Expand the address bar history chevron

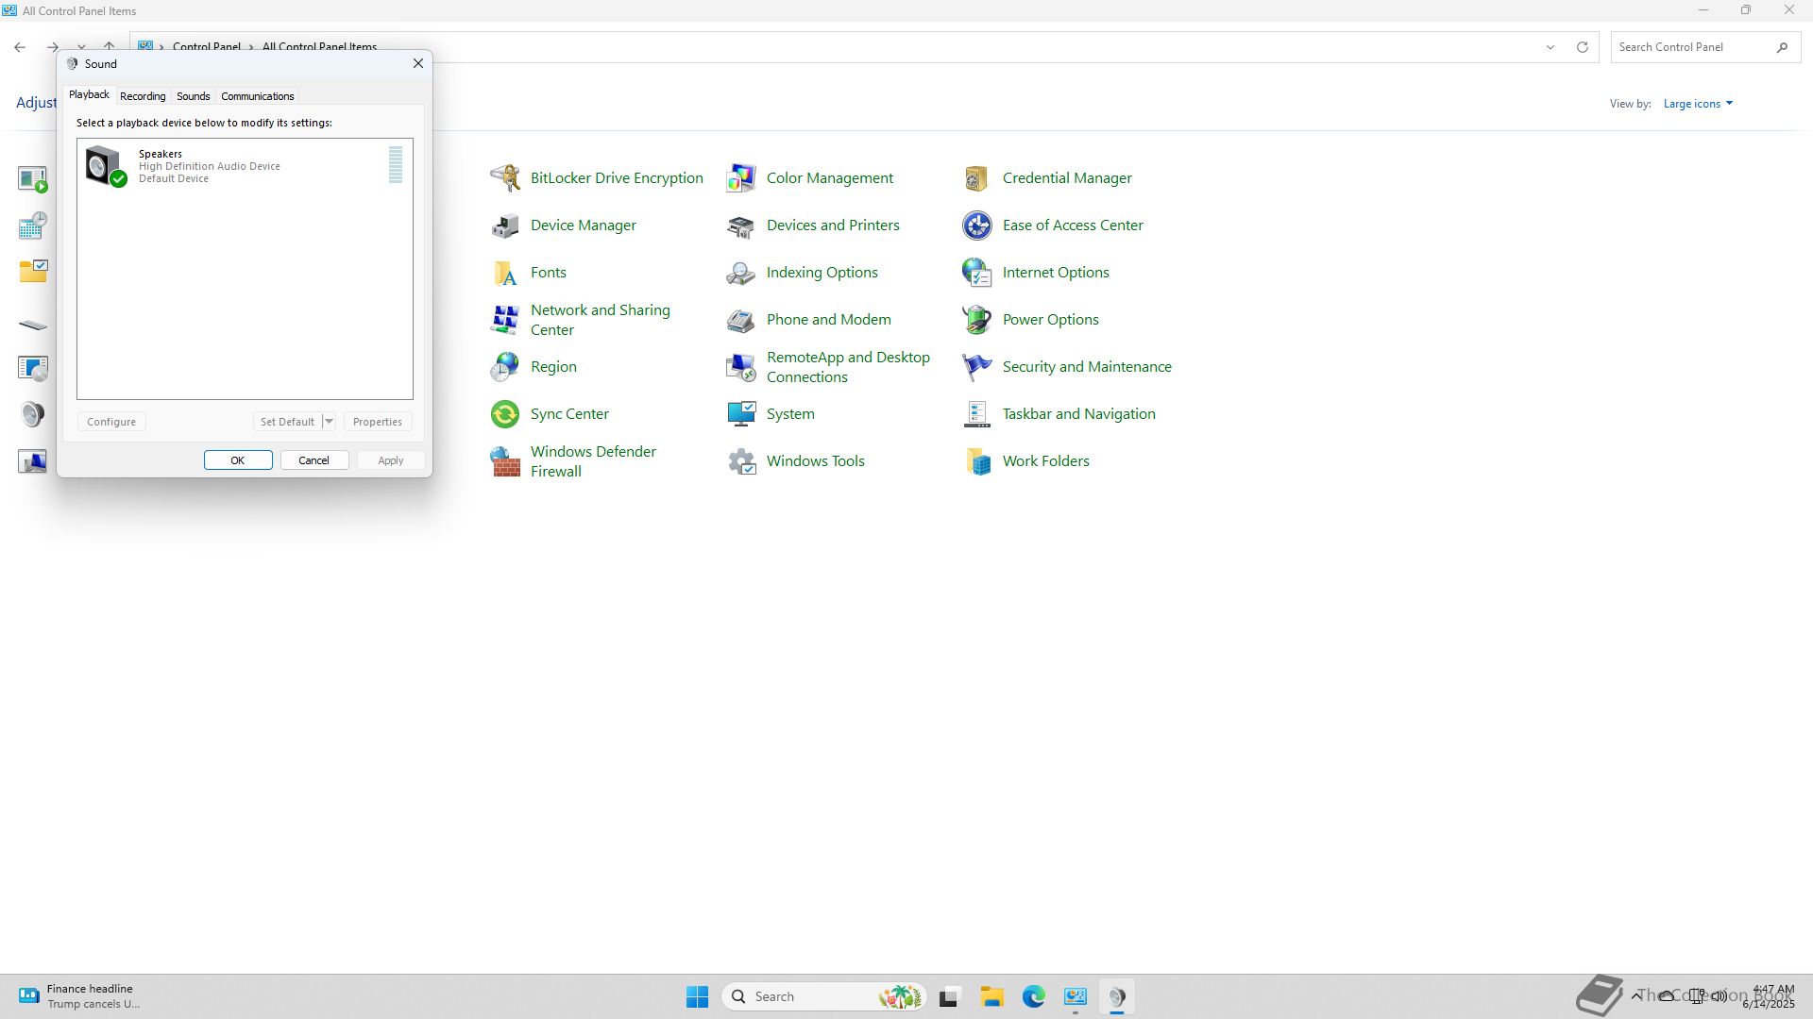[x=1550, y=47]
